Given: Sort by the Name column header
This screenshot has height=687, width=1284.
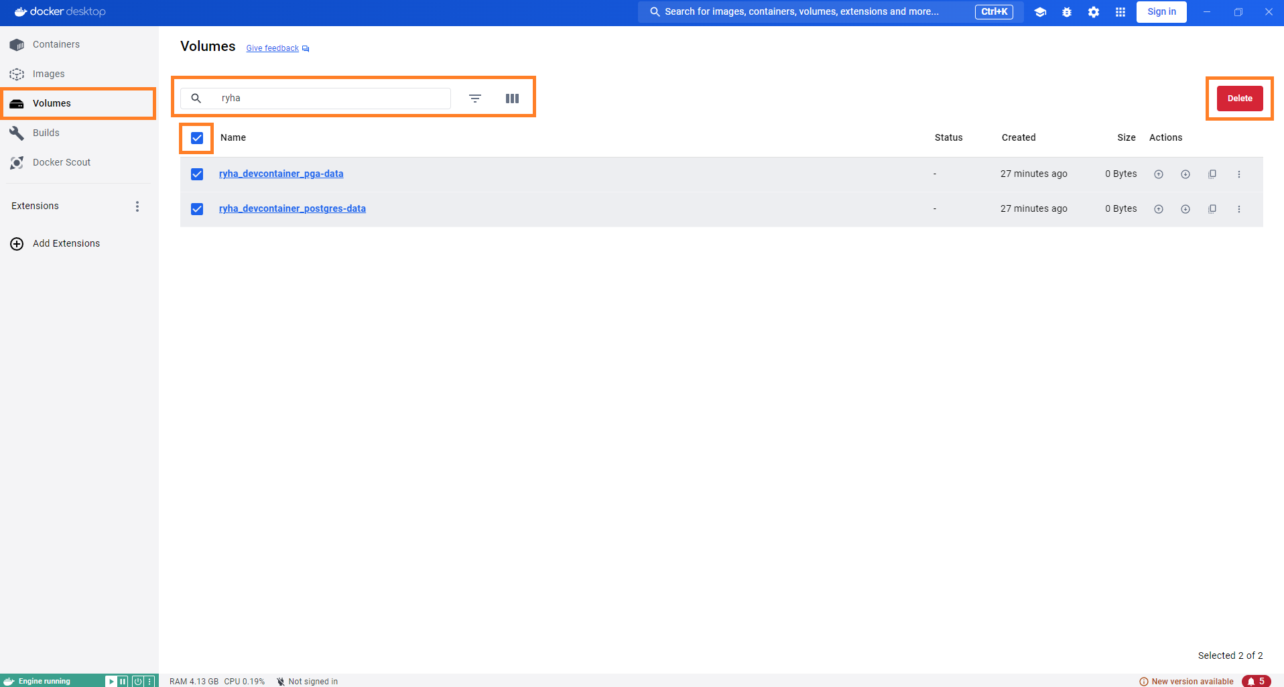Looking at the screenshot, I should point(233,137).
